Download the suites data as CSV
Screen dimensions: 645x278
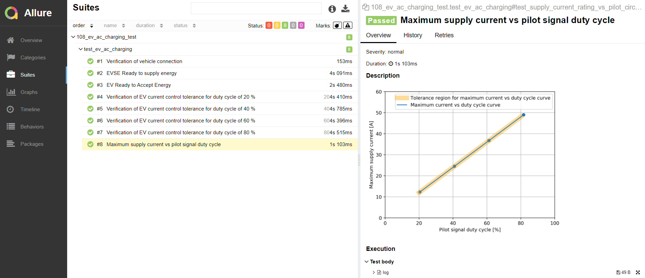(345, 9)
